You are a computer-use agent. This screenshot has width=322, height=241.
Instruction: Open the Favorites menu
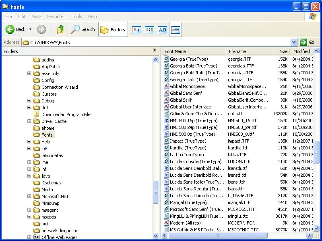click(x=56, y=16)
